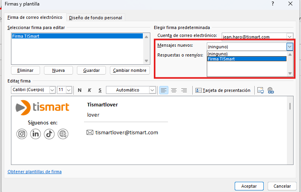Screen dimensions: 301x192
Task: Click the Cambiar nombre button
Action: pos(130,70)
